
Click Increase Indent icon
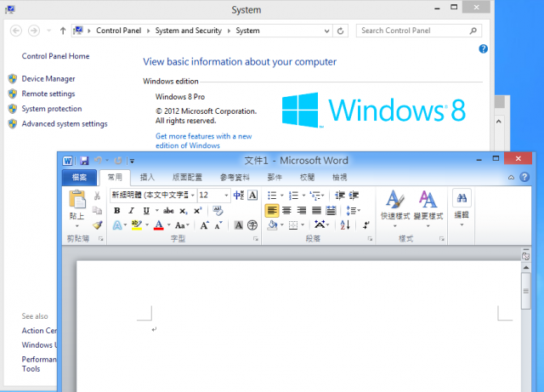click(354, 196)
